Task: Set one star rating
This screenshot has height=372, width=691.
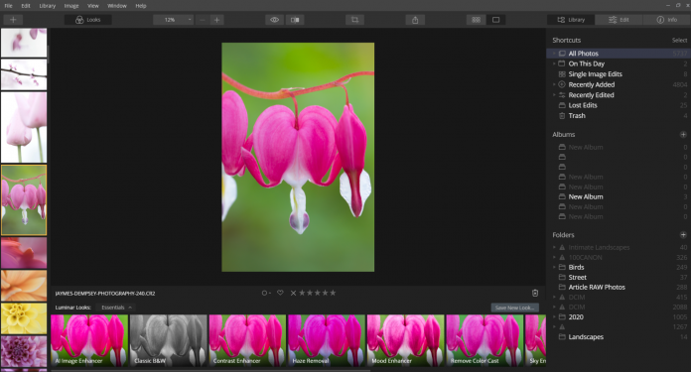Action: [302, 293]
